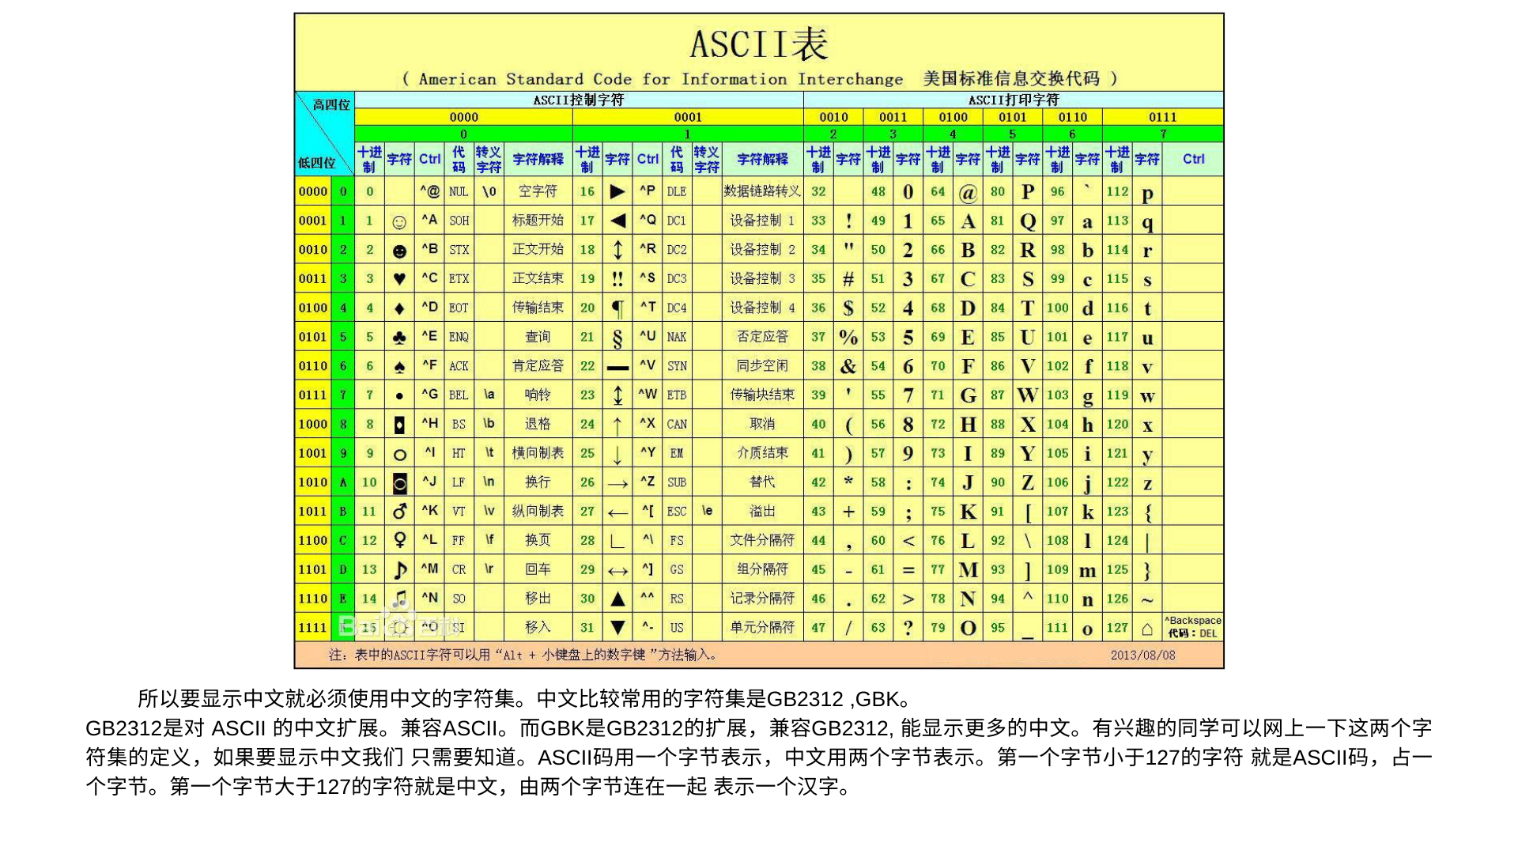Viewport: 1518px width, 854px height.
Task: Select the "BEL" code cell
Action: (459, 395)
